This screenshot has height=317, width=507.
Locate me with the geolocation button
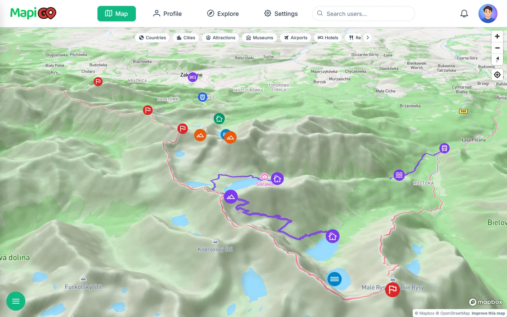click(497, 75)
